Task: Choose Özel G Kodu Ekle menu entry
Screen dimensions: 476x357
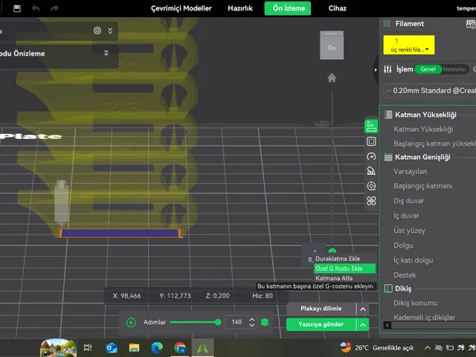Action: 344,268
